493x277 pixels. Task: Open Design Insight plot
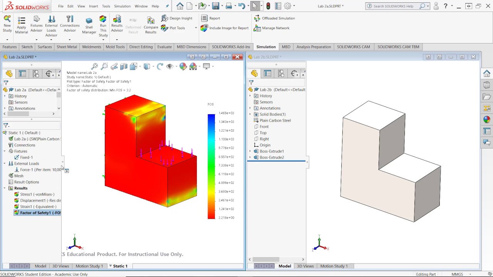[x=177, y=18]
